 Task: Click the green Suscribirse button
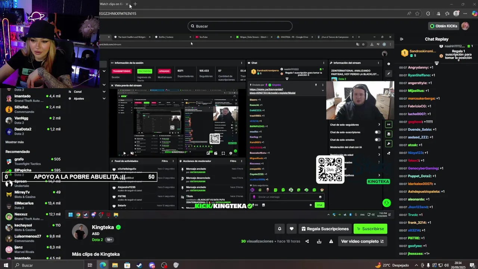click(x=370, y=229)
